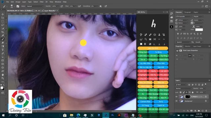211x118 pixels.
Task: Click the stamp icon in DRS panel
Action: tap(159, 35)
